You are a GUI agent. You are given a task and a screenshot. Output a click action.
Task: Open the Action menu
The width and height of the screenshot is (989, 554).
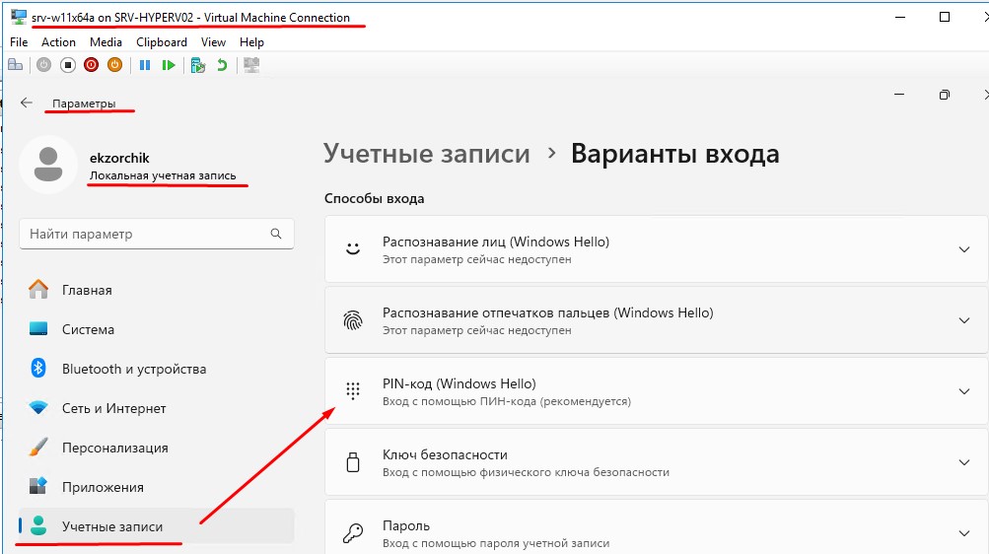click(x=58, y=42)
